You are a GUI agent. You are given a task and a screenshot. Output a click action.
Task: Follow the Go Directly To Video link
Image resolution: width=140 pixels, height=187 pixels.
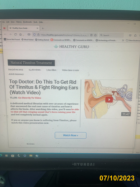[x=30, y=98]
